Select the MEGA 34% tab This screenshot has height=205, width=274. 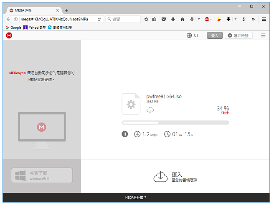point(34,10)
